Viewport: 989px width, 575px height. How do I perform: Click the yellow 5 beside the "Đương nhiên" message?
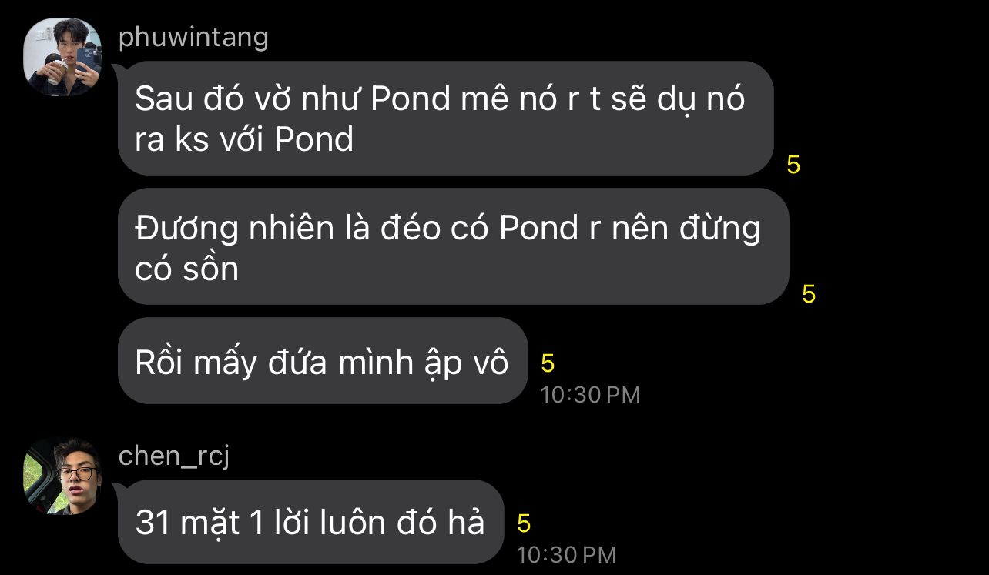point(809,294)
